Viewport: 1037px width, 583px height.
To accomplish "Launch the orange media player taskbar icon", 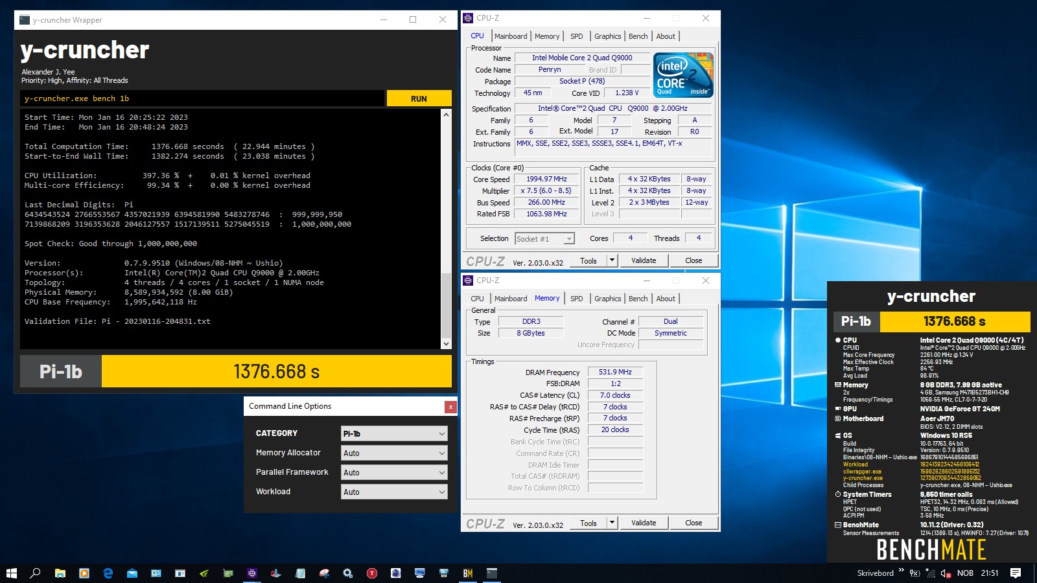I will pos(84,573).
